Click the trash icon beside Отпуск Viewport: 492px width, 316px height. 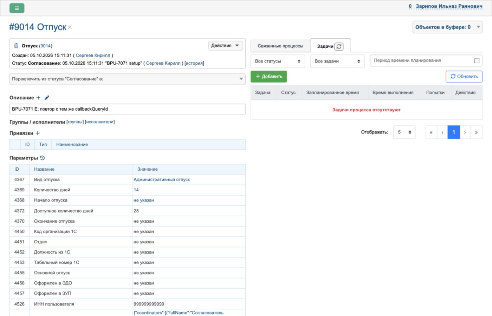point(16,46)
